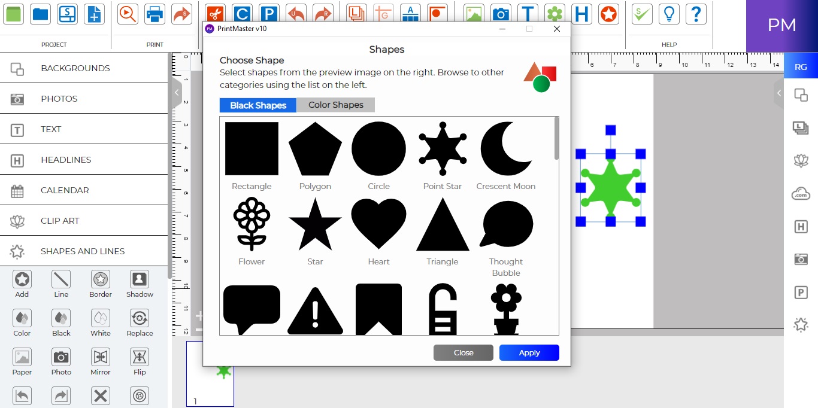Collapse the right sidebar with chevron arrow
Image resolution: width=818 pixels, height=408 pixels.
(x=778, y=93)
